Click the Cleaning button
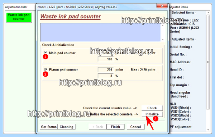 pyautogui.click(x=67, y=127)
